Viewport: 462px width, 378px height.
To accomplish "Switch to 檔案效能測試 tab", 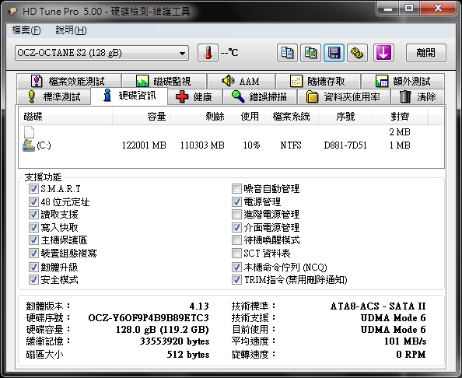I will coord(68,81).
